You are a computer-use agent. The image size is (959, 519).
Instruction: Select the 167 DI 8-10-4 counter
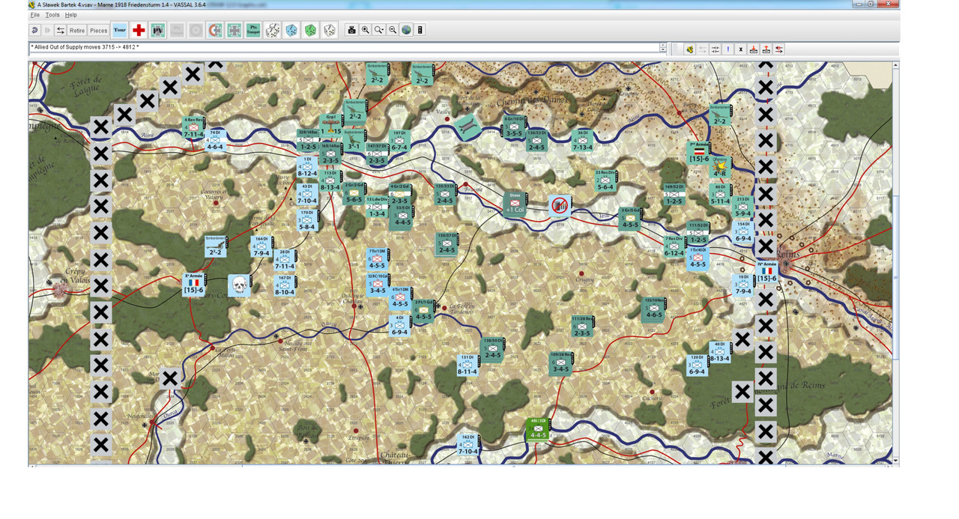tap(285, 286)
